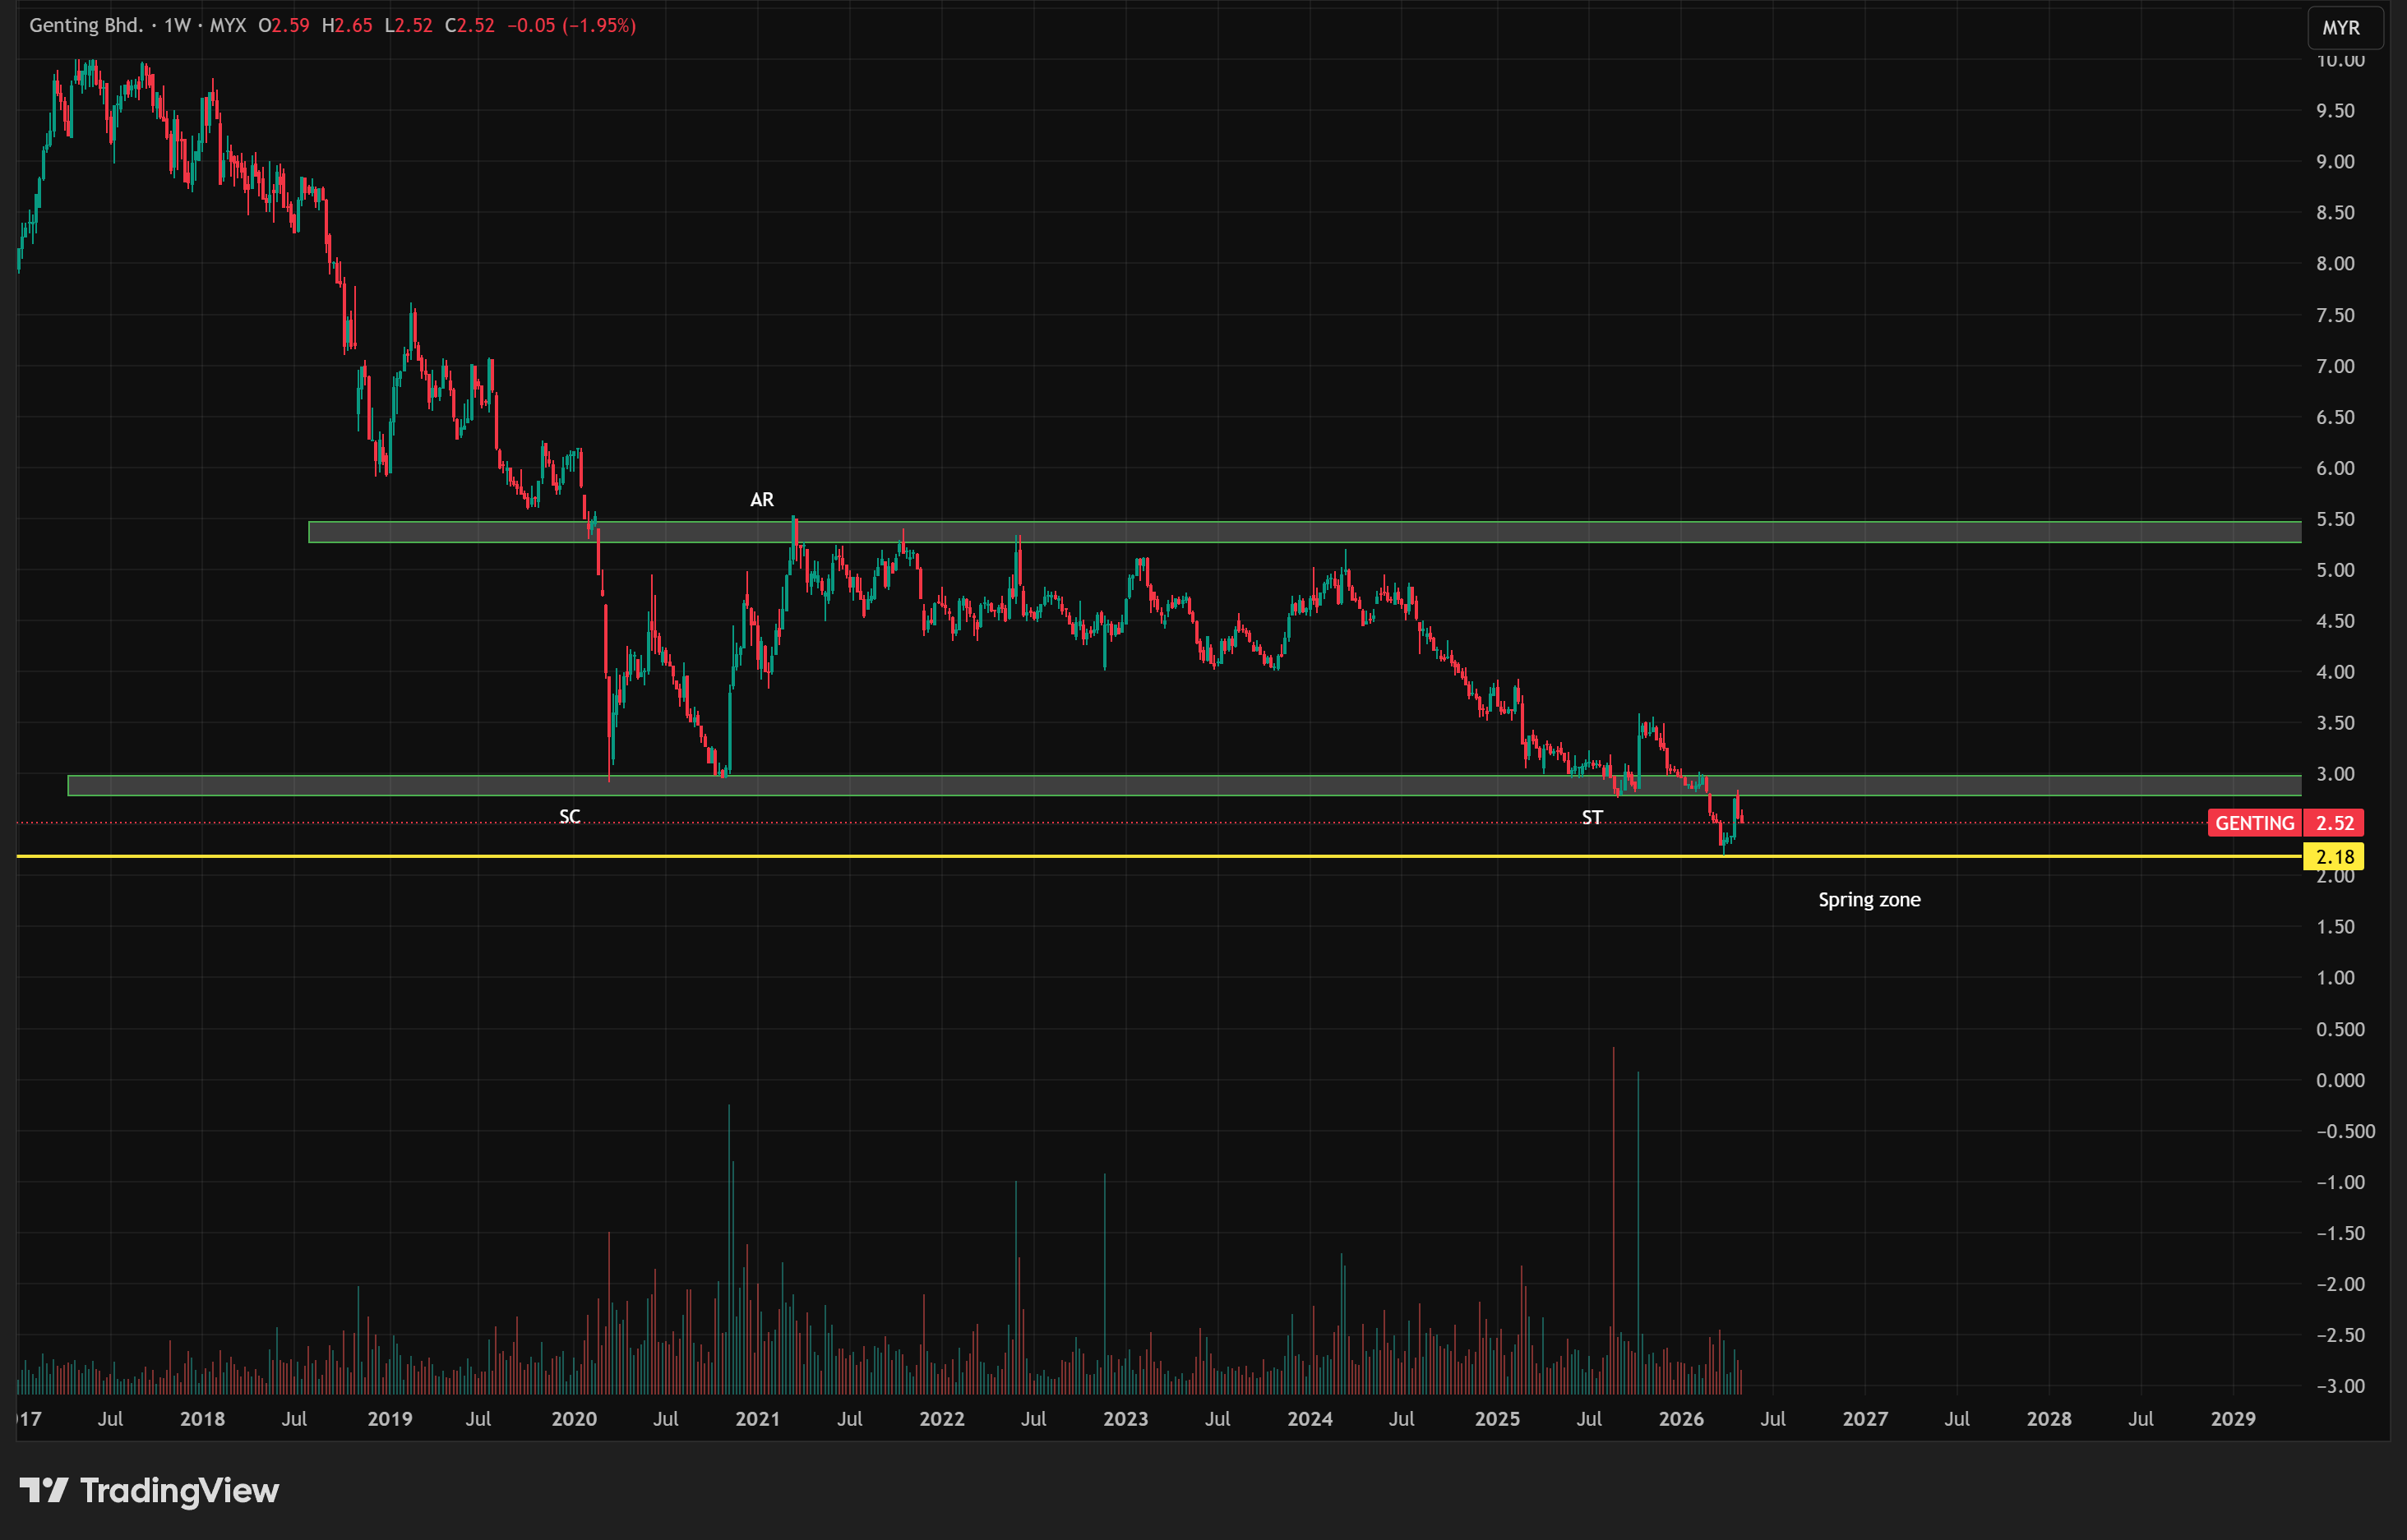Image resolution: width=2407 pixels, height=1540 pixels.
Task: Click the 8.50 price axis label
Action: [2335, 213]
